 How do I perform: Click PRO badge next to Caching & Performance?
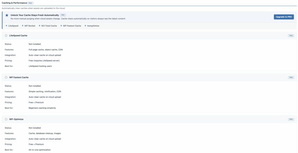click(x=30, y=3)
